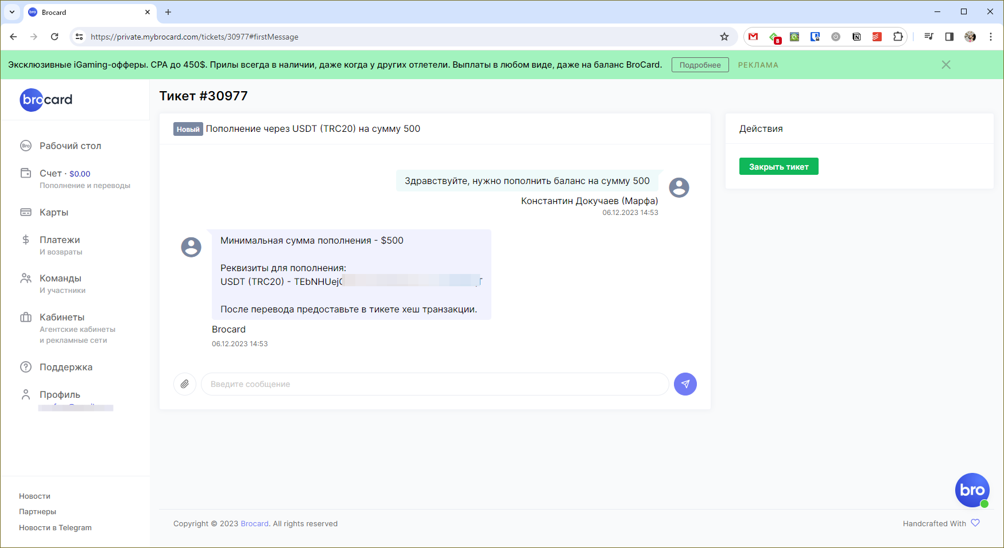Open Рабочий стол in the sidebar

pyautogui.click(x=70, y=146)
